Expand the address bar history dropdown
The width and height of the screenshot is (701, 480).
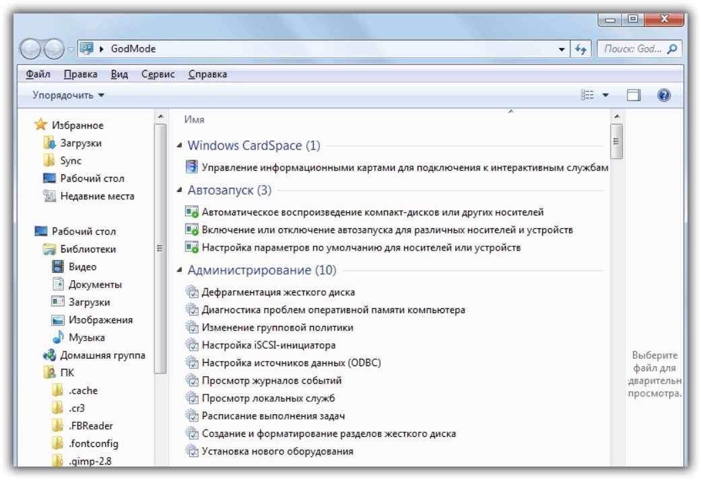click(x=562, y=49)
